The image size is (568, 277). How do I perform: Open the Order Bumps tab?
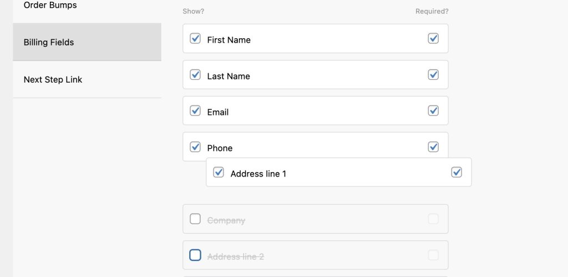point(50,6)
